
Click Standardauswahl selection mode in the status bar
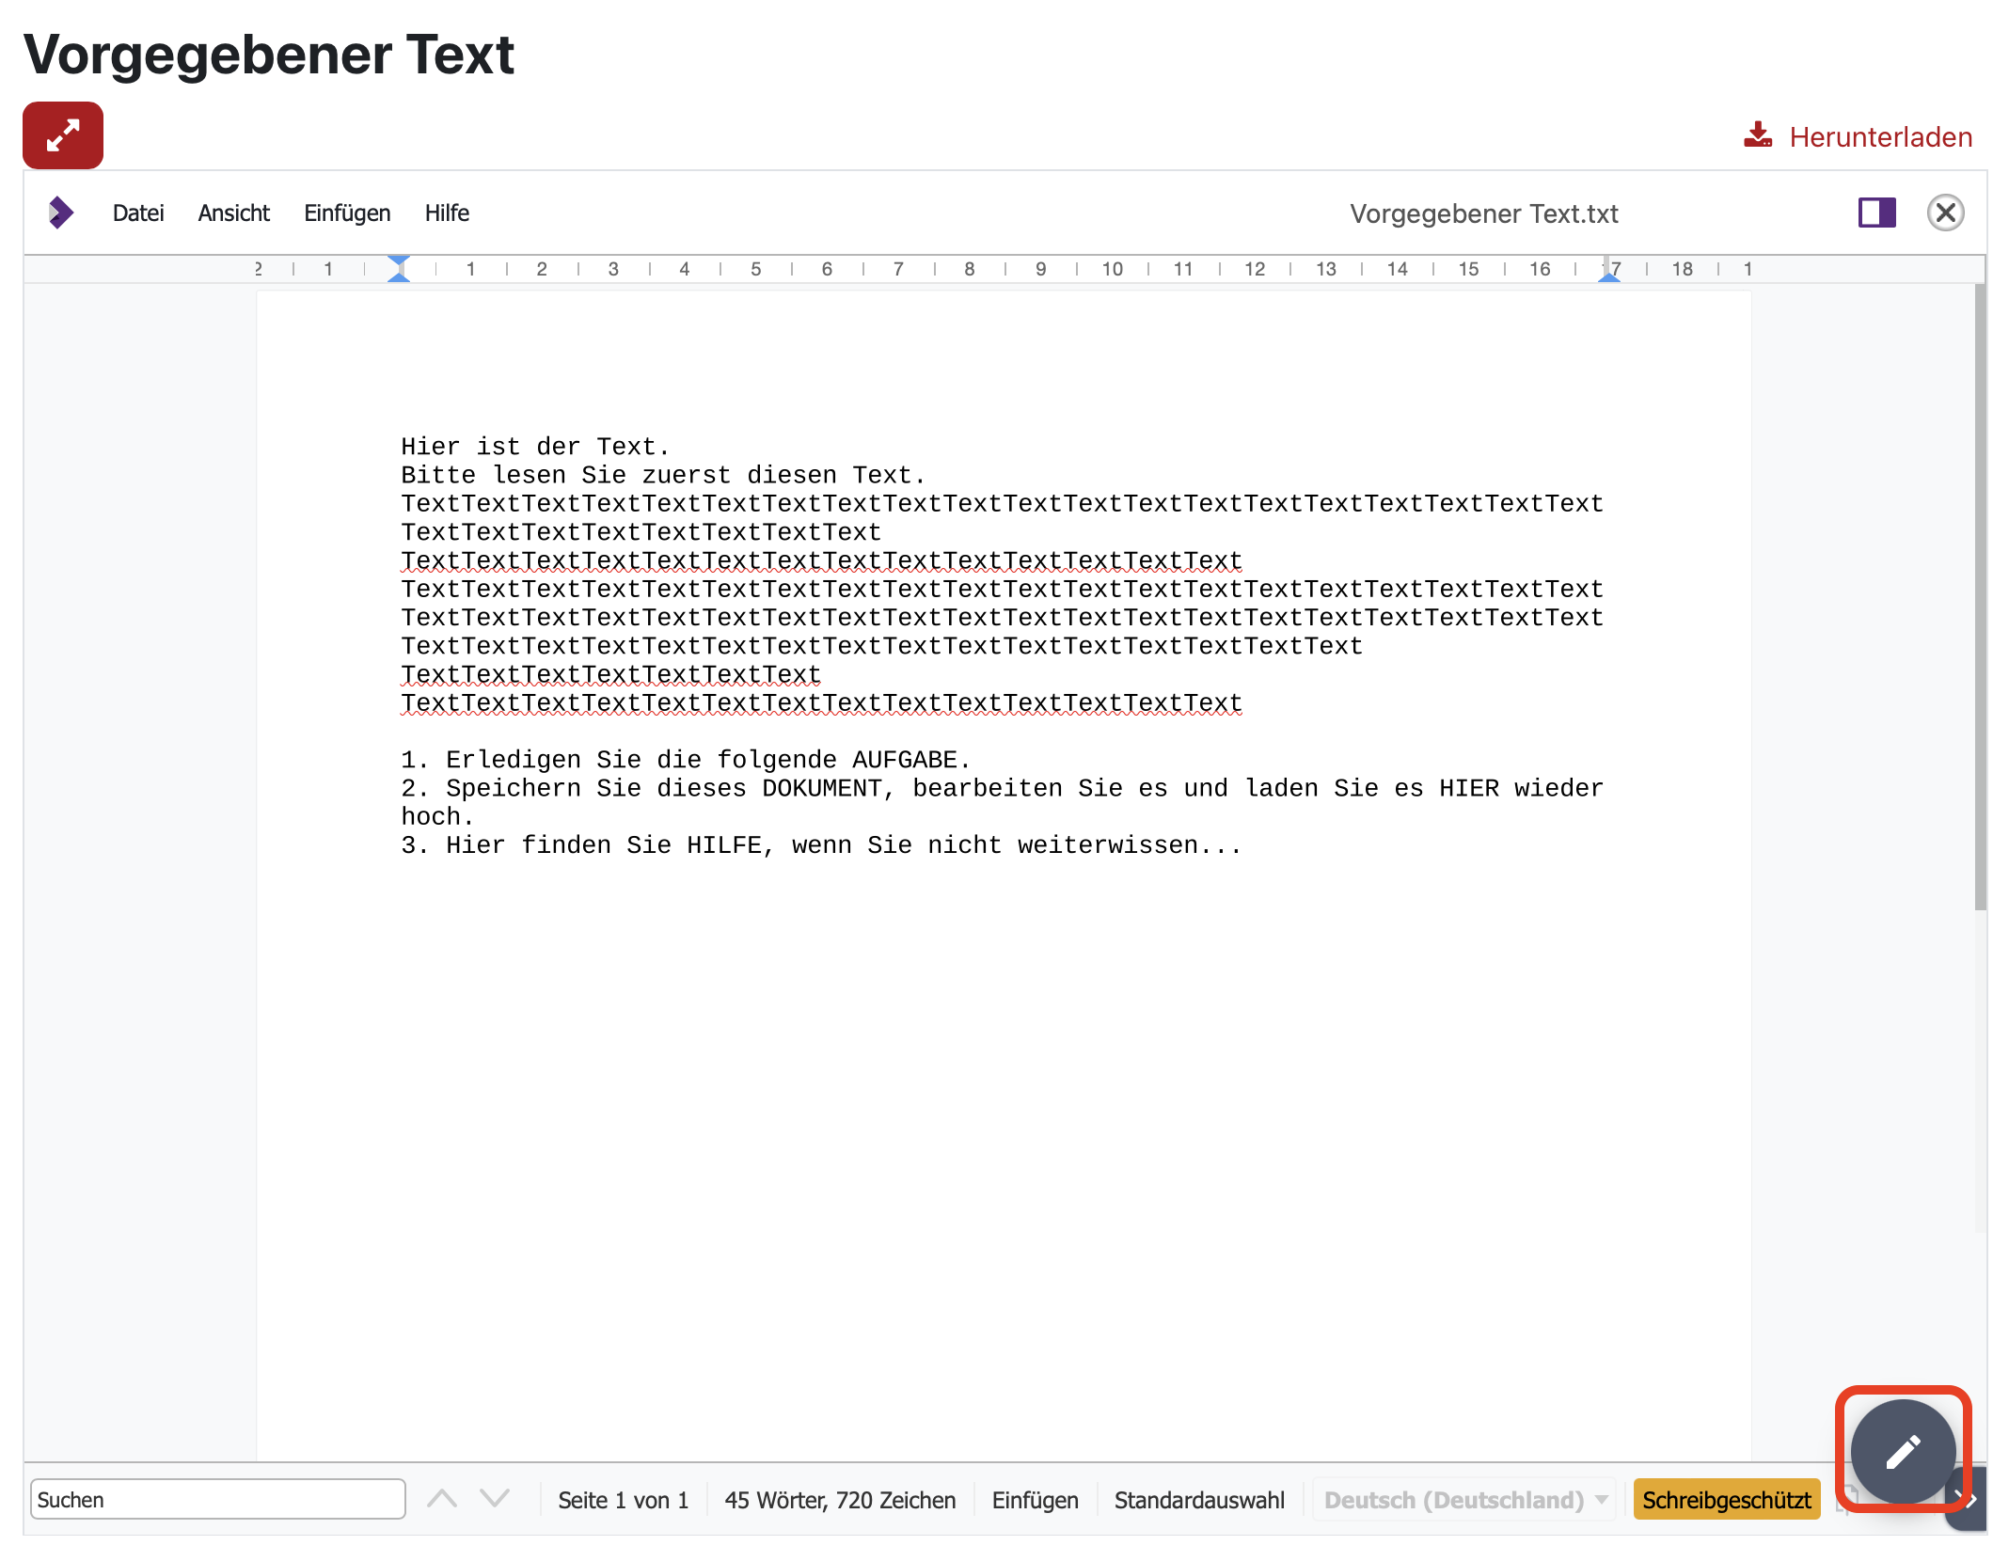1199,1500
